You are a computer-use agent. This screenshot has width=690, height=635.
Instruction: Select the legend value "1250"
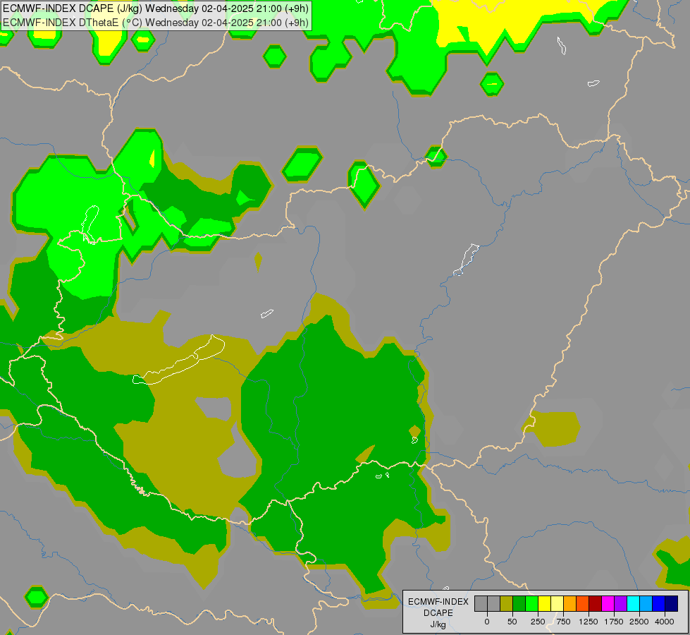(589, 622)
